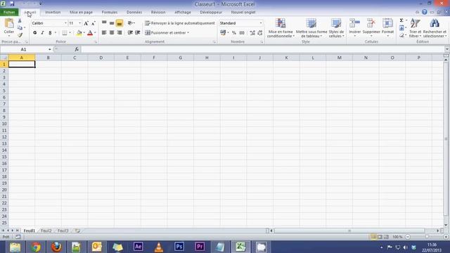Click the insert function fx button

[77, 49]
